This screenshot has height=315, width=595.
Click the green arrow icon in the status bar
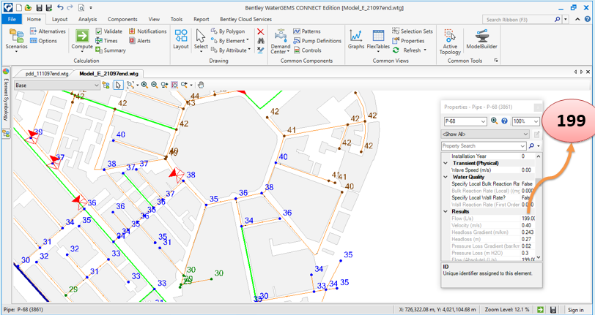pyautogui.click(x=541, y=309)
